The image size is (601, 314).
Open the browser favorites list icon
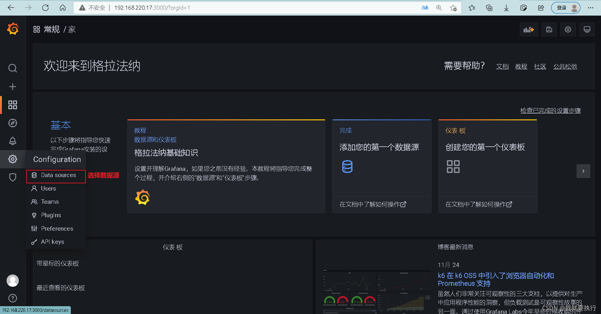tap(472, 8)
